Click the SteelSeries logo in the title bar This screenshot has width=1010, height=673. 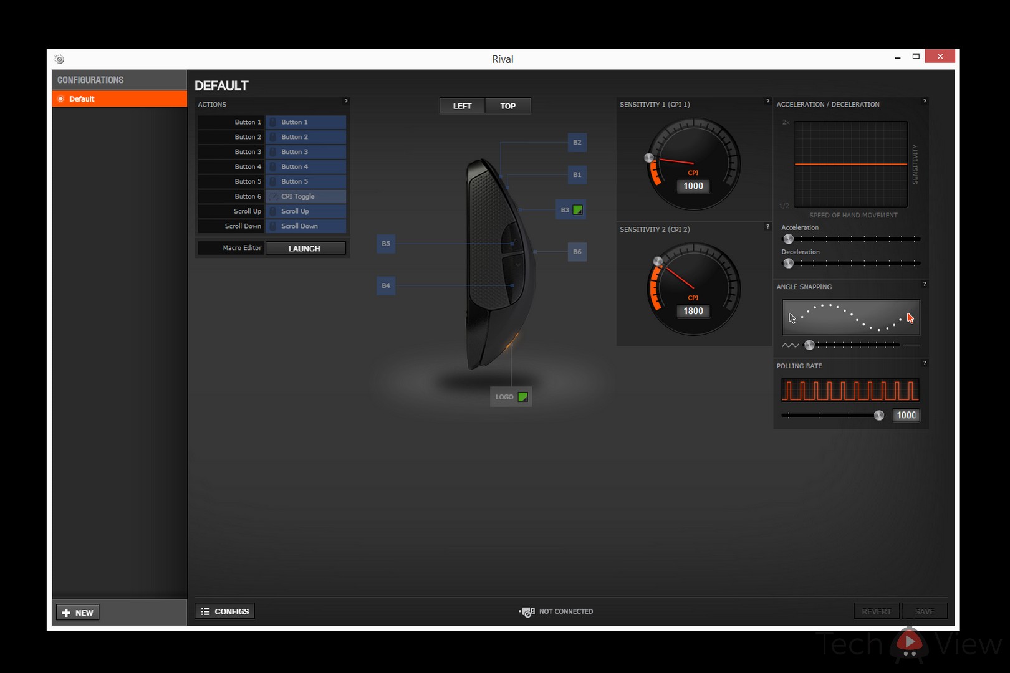tap(59, 59)
